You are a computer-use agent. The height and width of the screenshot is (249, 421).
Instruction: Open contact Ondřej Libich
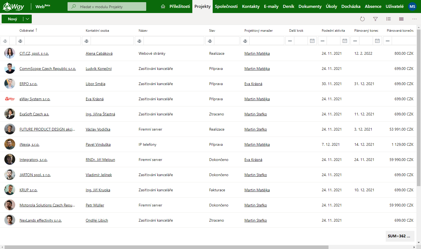tap(97, 221)
